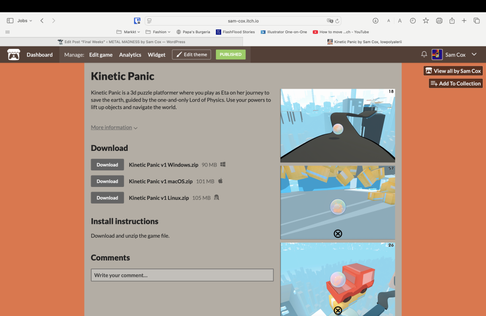Open the history clock icon
This screenshot has height=316, width=486.
(413, 21)
